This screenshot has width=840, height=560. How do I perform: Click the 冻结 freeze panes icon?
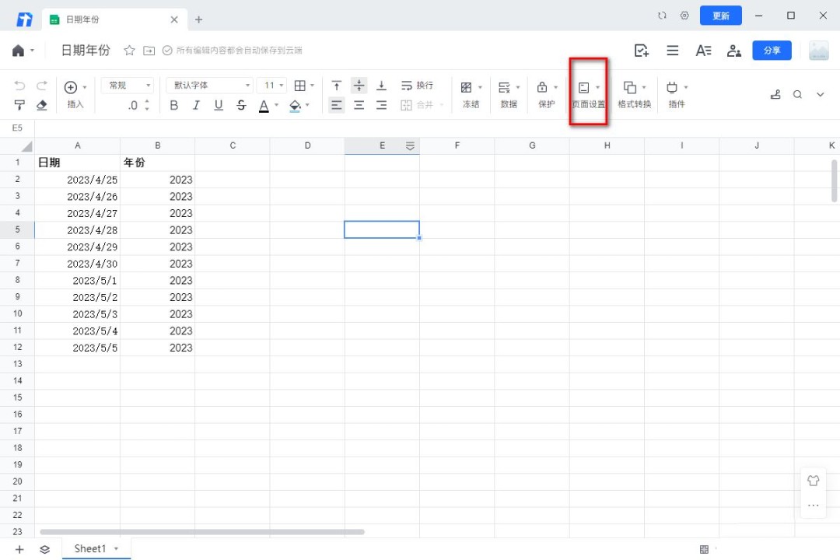(x=467, y=88)
